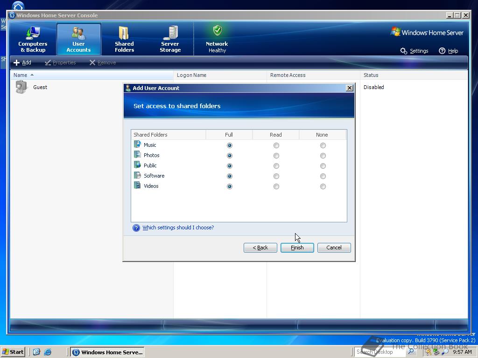Set Photos folder access to None
This screenshot has width=478, height=358.
tap(323, 156)
